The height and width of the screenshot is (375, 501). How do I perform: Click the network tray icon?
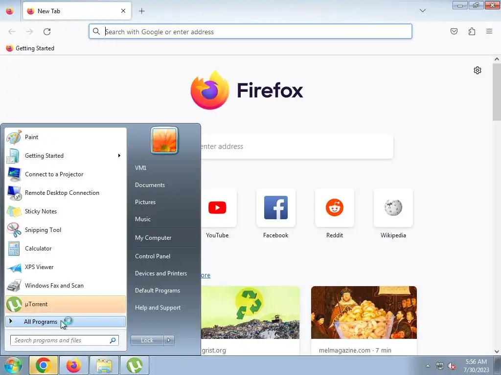440,366
